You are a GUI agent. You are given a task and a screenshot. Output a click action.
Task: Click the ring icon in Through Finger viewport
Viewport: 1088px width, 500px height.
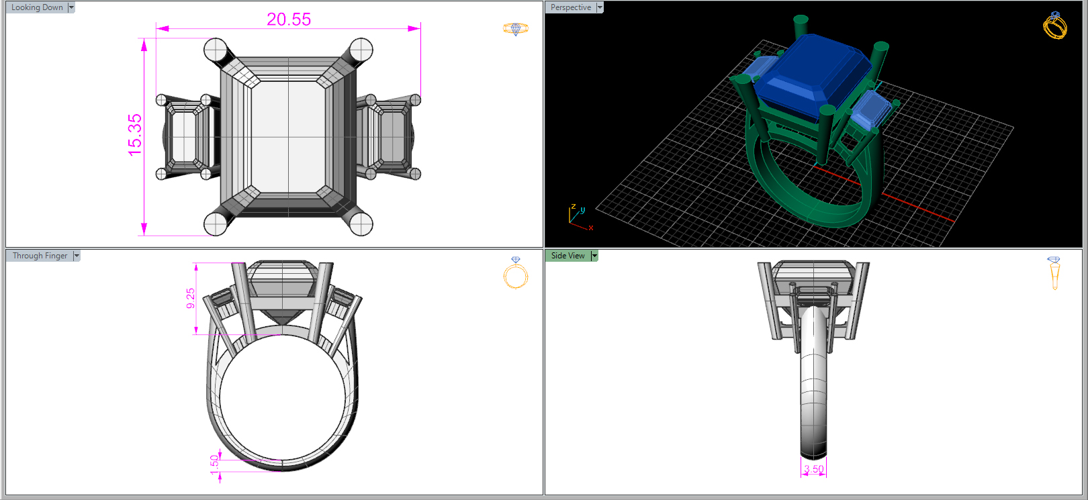point(516,272)
